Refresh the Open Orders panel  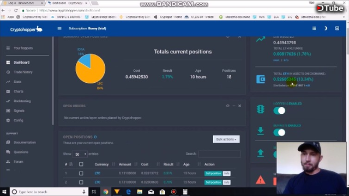[228, 106]
